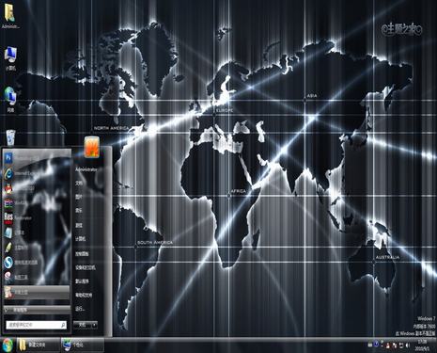Open 设备和打印机 in the Start menu
Image resolution: width=437 pixels, height=353 pixels.
85,267
